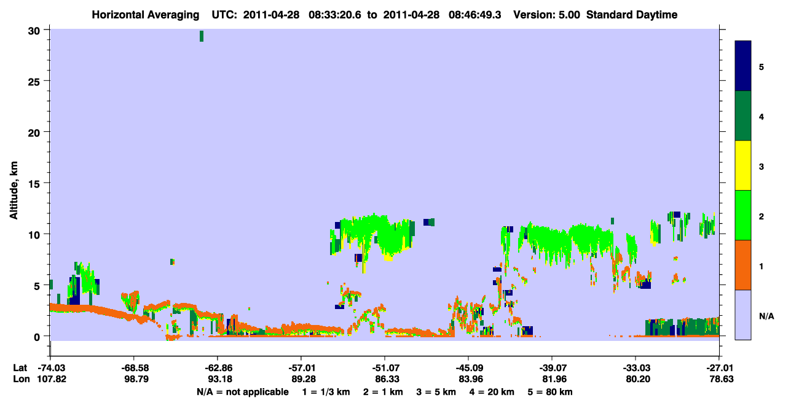
Task: Click the bright green colorbar segment labeled 2
Action: tap(743, 215)
